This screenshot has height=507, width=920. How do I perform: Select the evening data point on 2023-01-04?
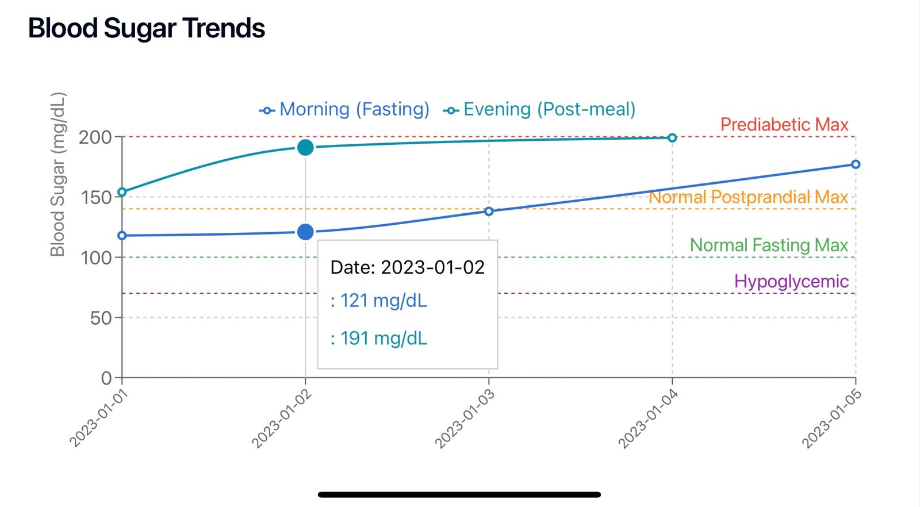click(672, 137)
